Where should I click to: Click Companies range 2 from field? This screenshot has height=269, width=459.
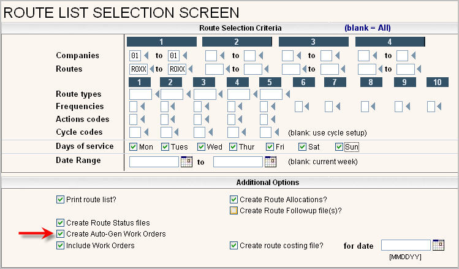(211, 56)
